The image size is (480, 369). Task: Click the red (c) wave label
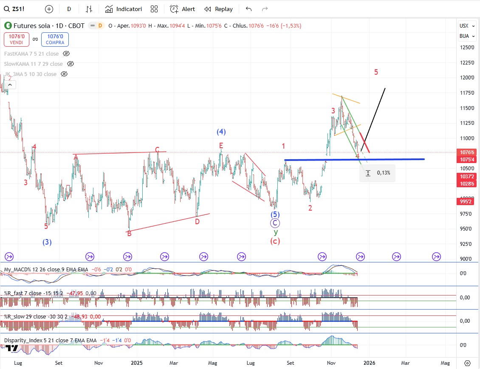275,242
